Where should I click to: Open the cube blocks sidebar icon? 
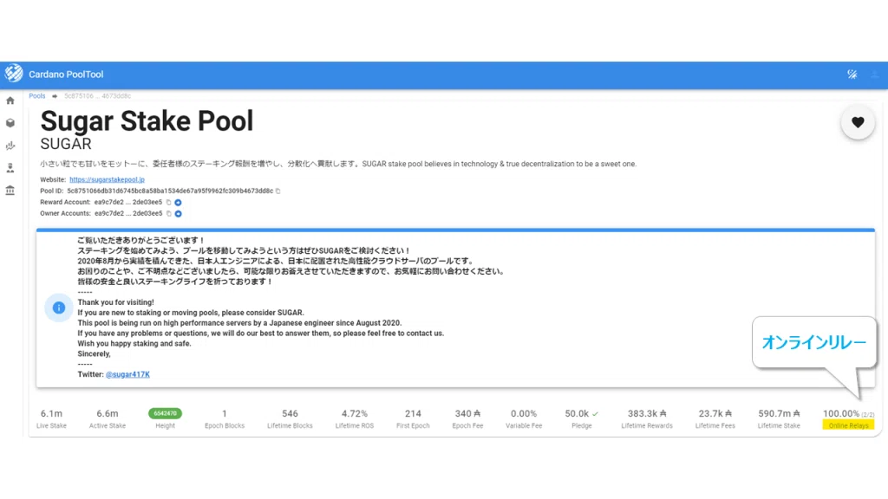point(10,123)
